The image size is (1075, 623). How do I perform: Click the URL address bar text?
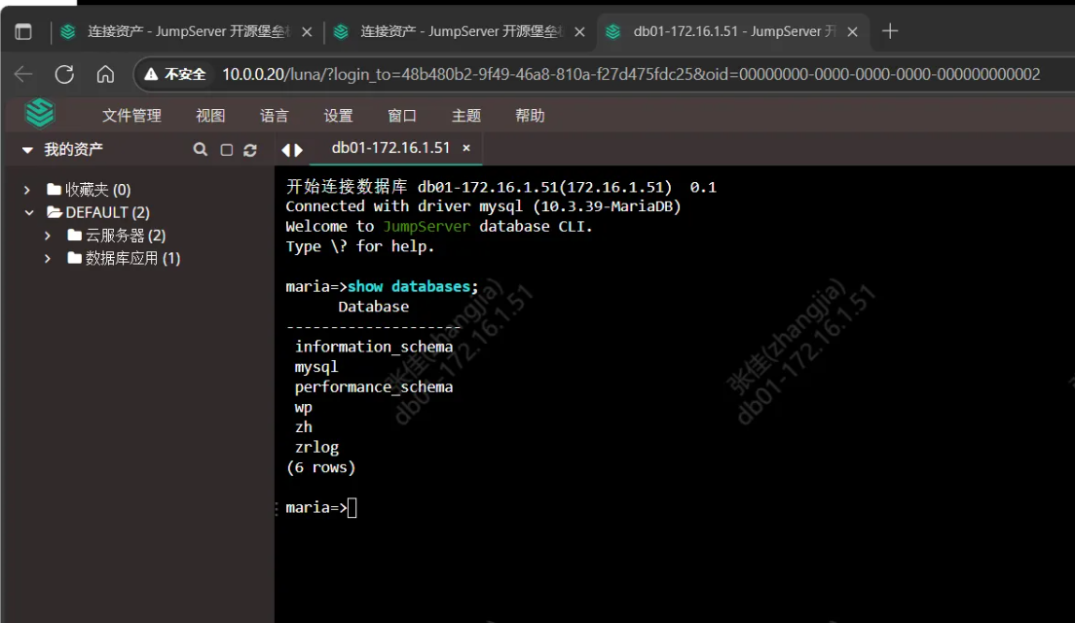(631, 74)
